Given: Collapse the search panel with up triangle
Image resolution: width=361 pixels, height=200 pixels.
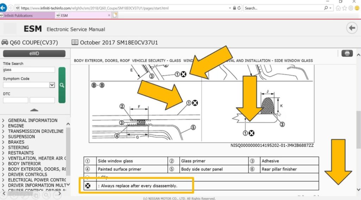Looking at the screenshot, I should coord(34,110).
